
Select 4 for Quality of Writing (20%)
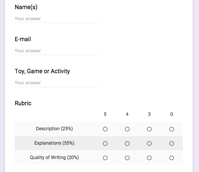pos(127,158)
